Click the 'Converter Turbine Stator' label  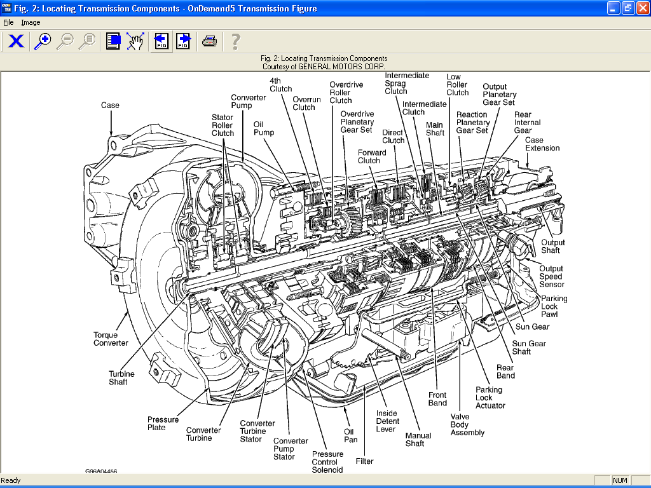[257, 431]
